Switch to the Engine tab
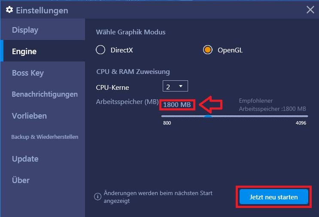 (x=43, y=51)
